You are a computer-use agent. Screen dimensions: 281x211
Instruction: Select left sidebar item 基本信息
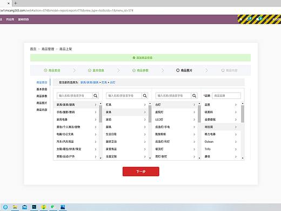[42, 89]
